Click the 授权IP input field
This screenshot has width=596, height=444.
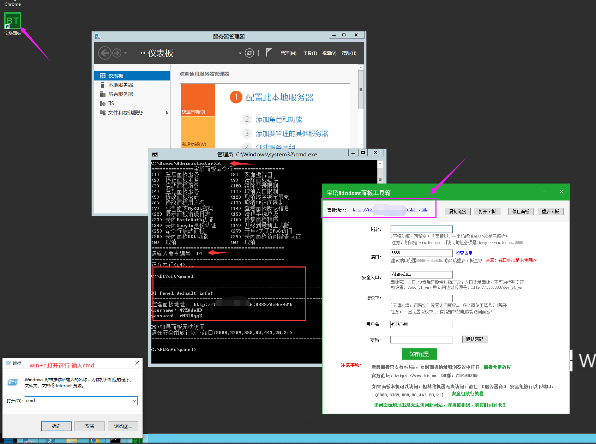tap(421, 298)
